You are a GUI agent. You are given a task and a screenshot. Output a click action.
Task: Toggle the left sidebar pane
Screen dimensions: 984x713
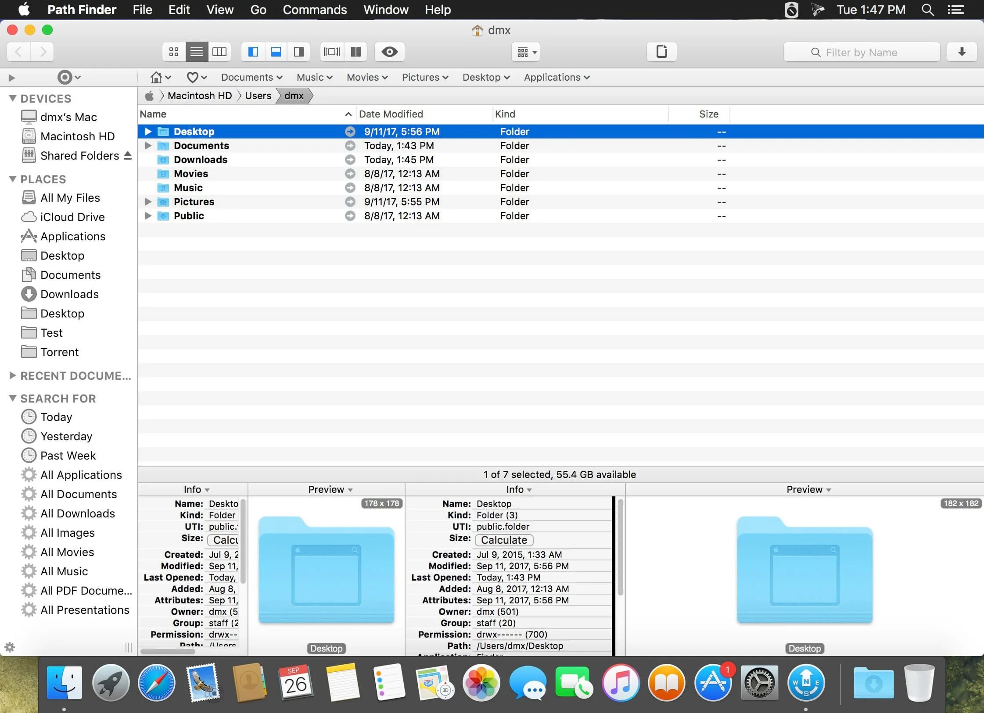click(253, 52)
